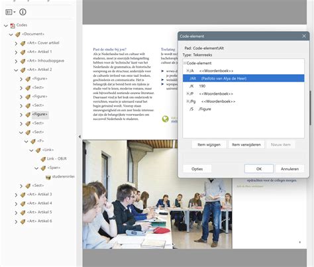The width and height of the screenshot is (314, 267).
Task: Collapse the Code-element root in the dialog
Action: (x=185, y=63)
